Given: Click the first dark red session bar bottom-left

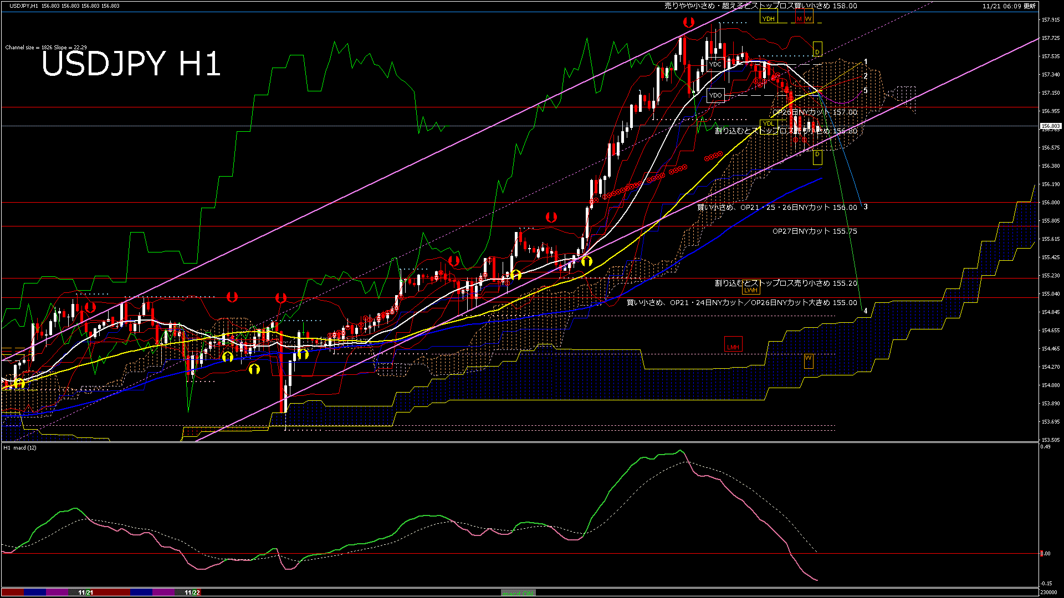Looking at the screenshot, I should pos(12,592).
